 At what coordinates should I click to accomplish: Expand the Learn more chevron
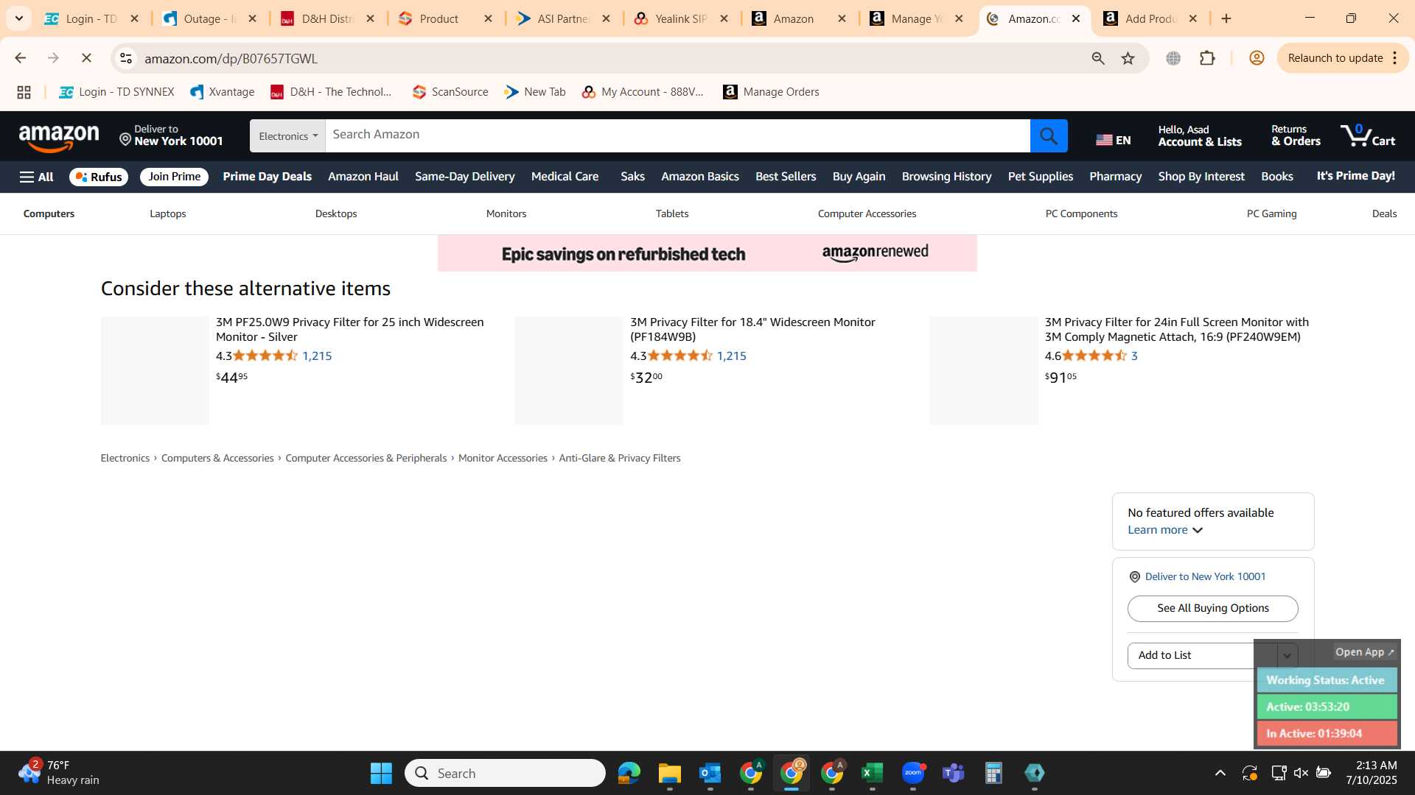point(1198,531)
